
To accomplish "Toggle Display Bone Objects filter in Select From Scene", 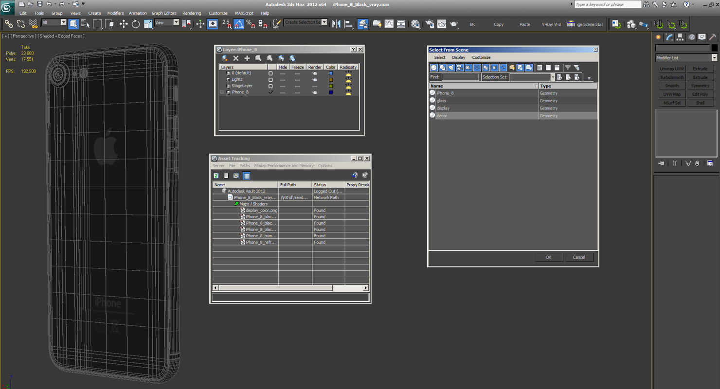I will [x=503, y=68].
